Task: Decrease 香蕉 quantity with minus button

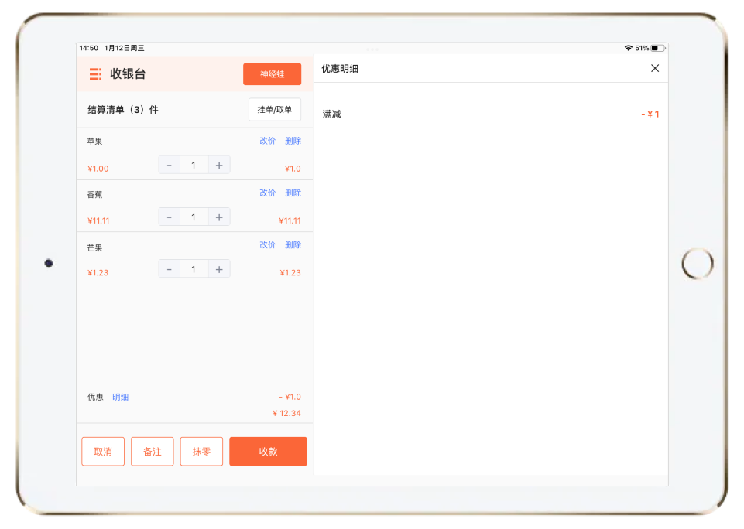Action: pos(170,217)
